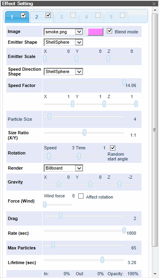The width and height of the screenshot is (159, 278).
Task: Close the Effect Setting panel
Action: point(154,3)
